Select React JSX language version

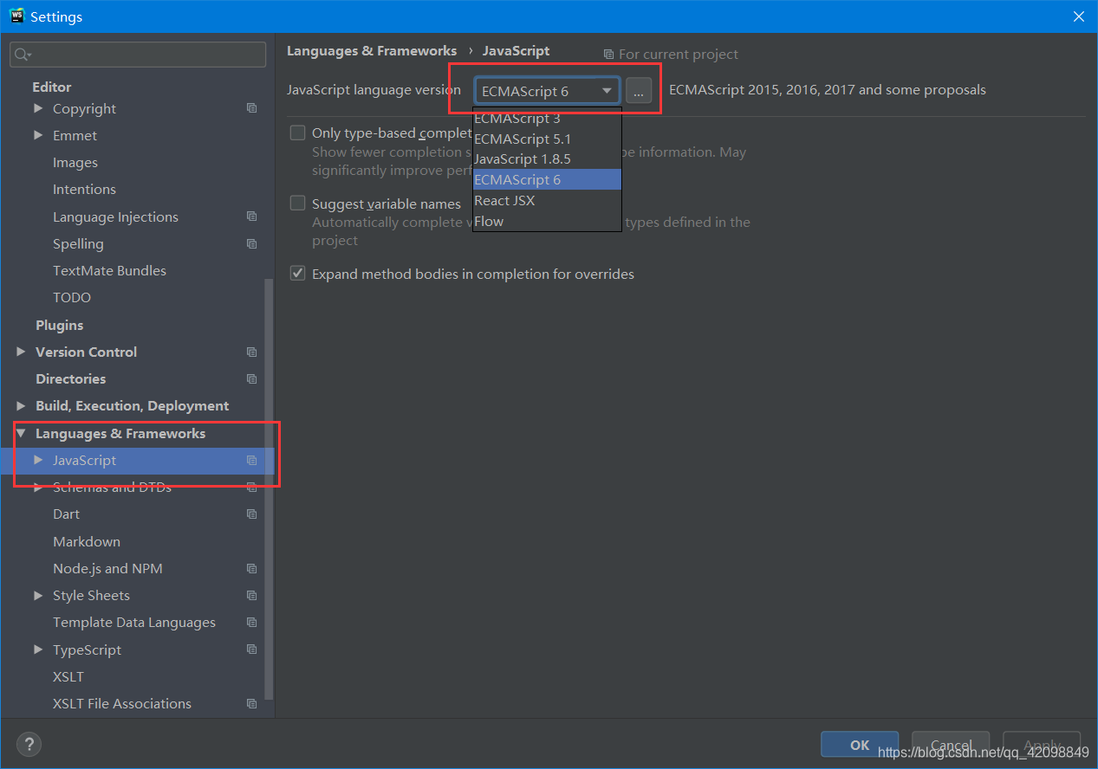[547, 200]
